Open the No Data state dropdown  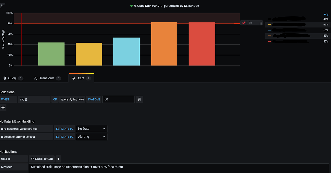pos(91,129)
